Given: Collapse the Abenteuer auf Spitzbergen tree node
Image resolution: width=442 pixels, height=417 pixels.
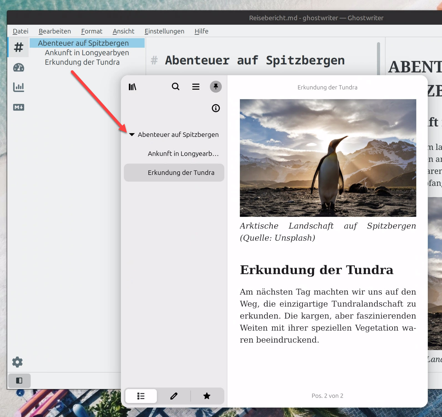Looking at the screenshot, I should coord(132,135).
